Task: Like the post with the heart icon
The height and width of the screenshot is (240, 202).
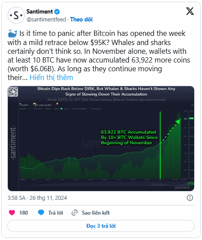Action: (12, 212)
